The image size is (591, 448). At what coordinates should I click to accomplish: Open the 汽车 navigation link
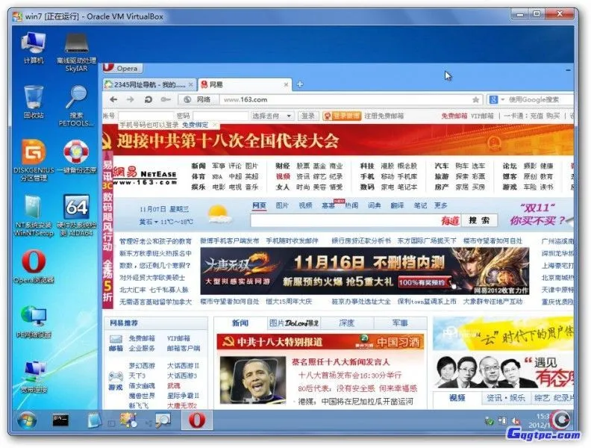441,166
